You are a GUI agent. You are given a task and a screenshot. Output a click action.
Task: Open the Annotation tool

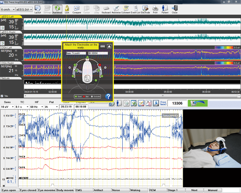tap(116, 9)
